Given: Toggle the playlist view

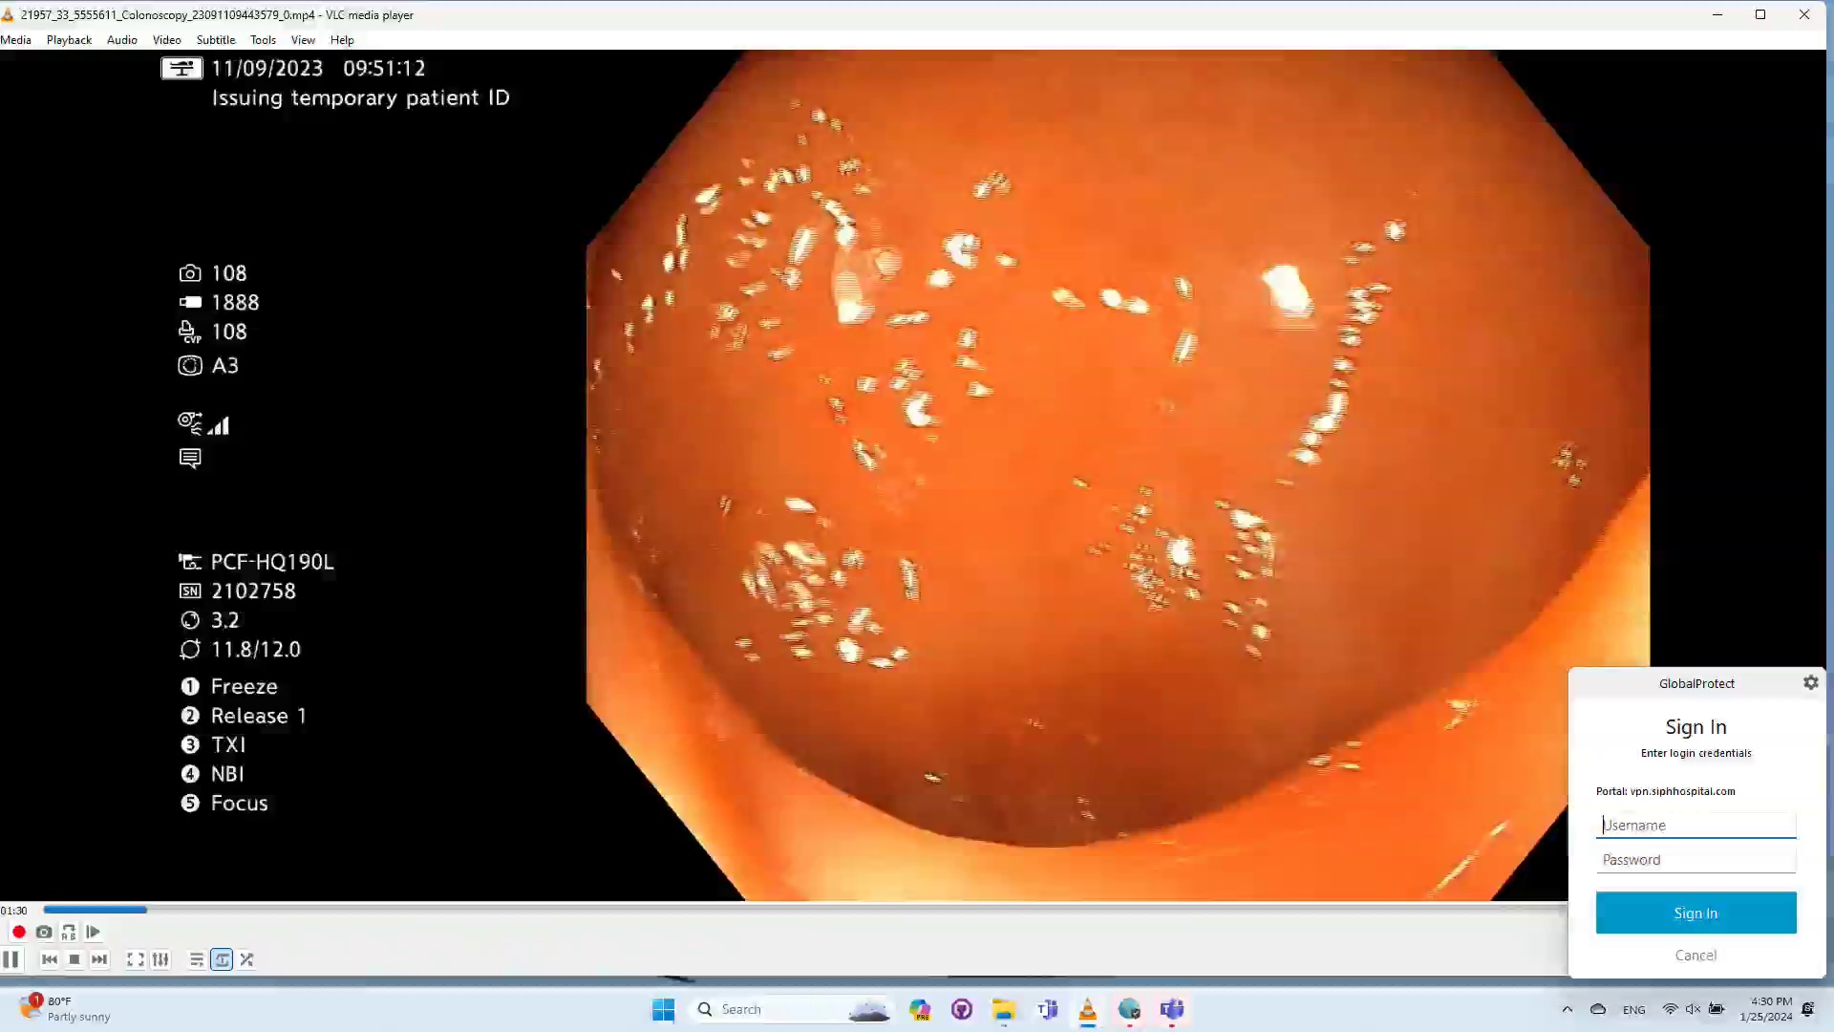Looking at the screenshot, I should coord(197,959).
